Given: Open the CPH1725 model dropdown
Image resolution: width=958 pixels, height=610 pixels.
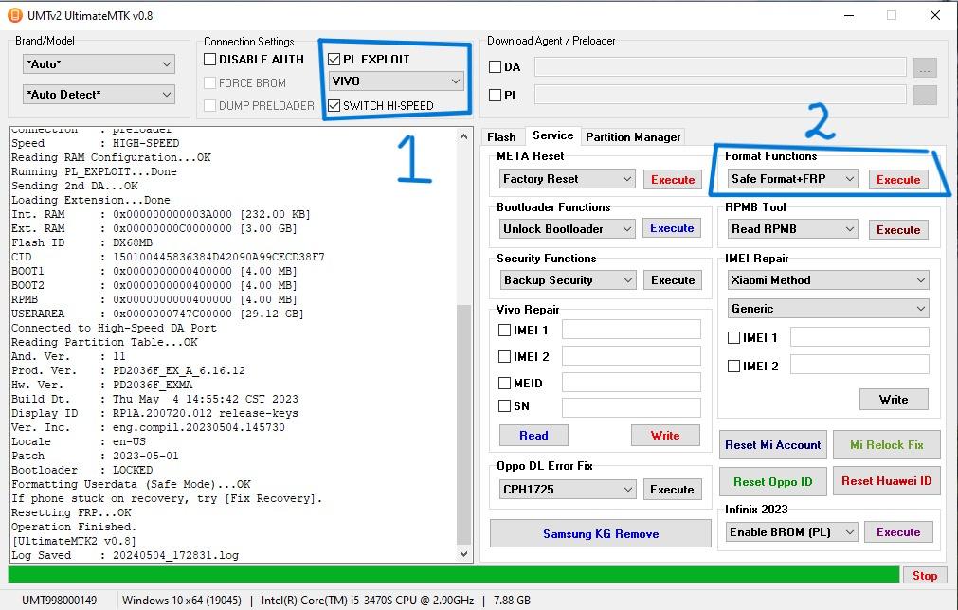Looking at the screenshot, I should pos(568,490).
